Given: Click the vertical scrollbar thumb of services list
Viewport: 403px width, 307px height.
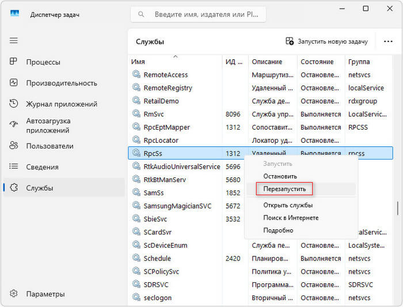Looking at the screenshot, I should click(x=396, y=209).
